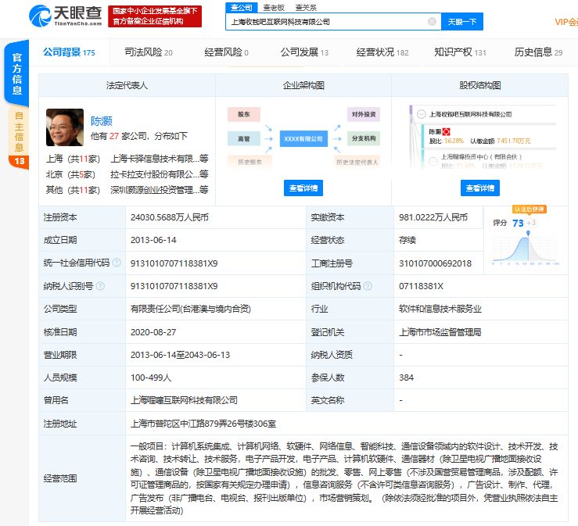Image resolution: width=578 pixels, height=526 pixels.
Task: Click the 天眼一下 search button
Action: (462, 22)
